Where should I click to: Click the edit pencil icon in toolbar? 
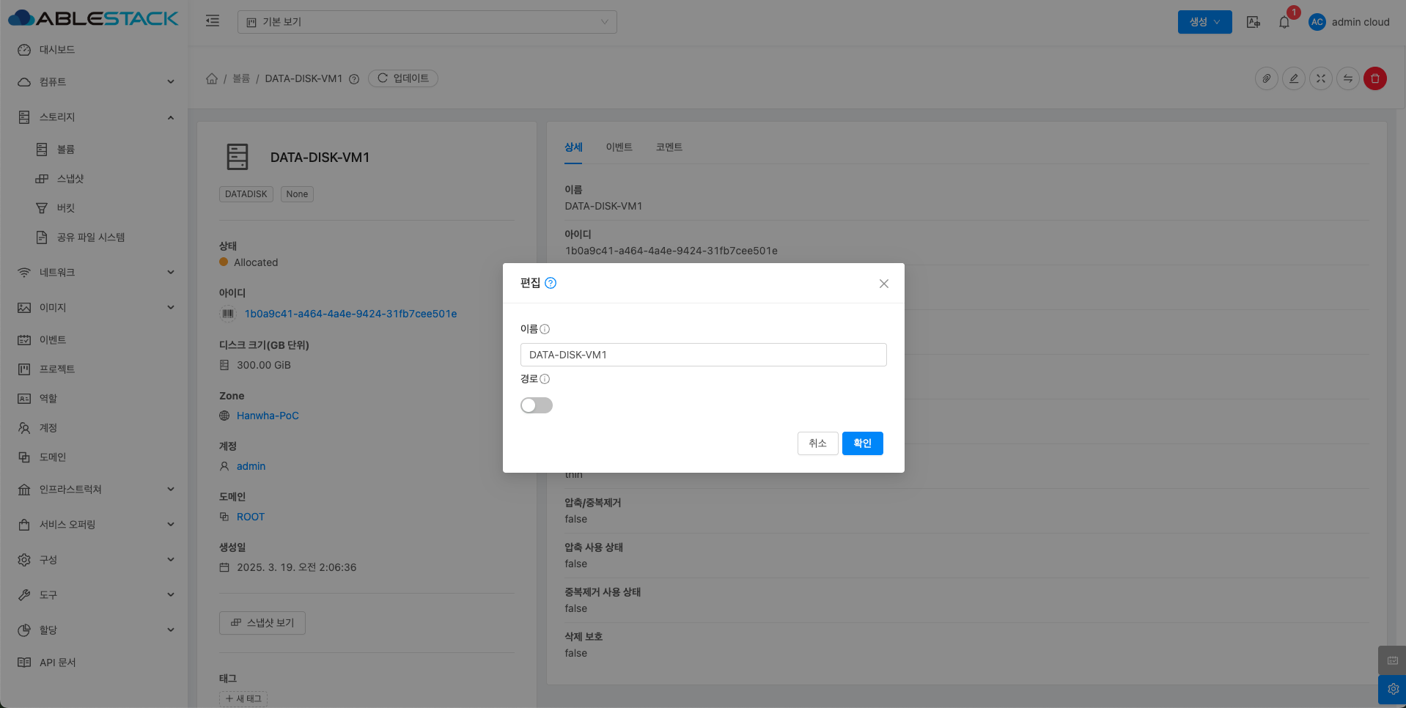[1294, 78]
